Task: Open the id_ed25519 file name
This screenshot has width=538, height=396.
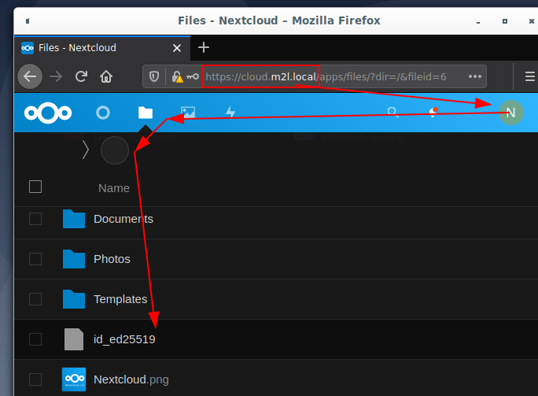Action: (124, 339)
